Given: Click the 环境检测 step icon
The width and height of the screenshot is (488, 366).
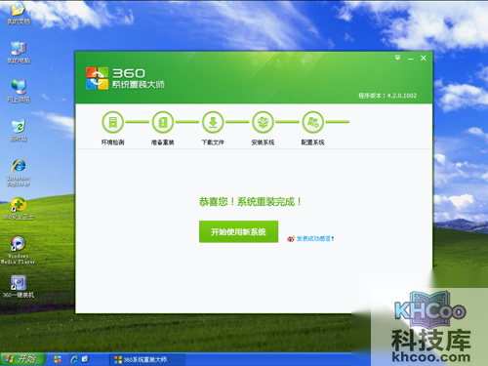Looking at the screenshot, I should [x=112, y=122].
